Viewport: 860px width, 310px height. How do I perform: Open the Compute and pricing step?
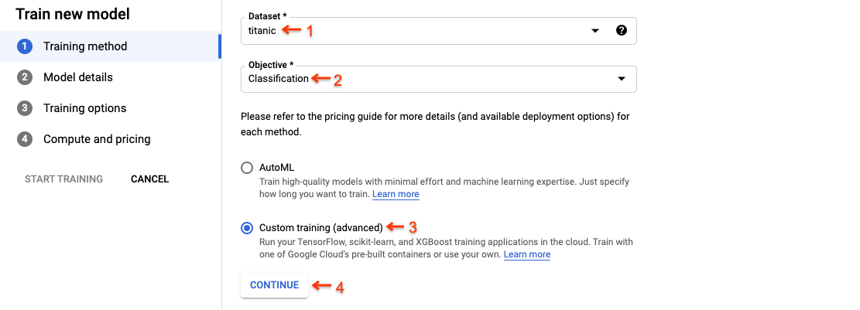tap(97, 139)
